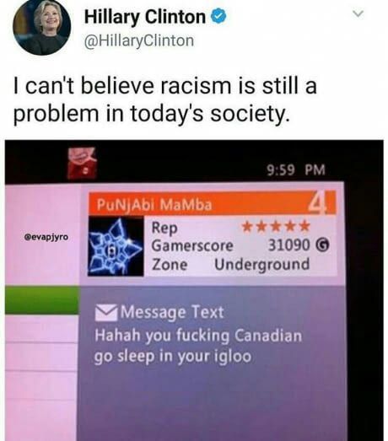Select the PuNjAbi MaMba gamertag header
This screenshot has width=388, height=441.
coord(154,204)
